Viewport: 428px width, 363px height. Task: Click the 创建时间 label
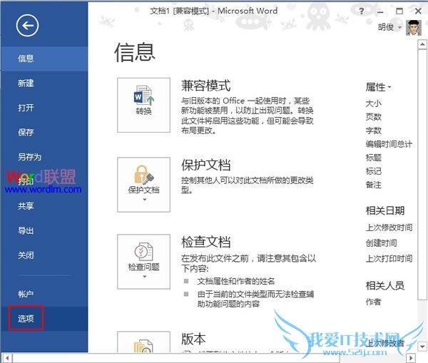click(x=382, y=243)
